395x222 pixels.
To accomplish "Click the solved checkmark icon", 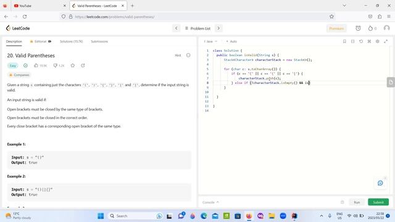I will (25, 65).
